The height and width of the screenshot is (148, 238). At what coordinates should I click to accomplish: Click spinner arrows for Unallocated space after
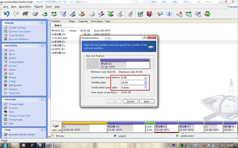(x=146, y=88)
